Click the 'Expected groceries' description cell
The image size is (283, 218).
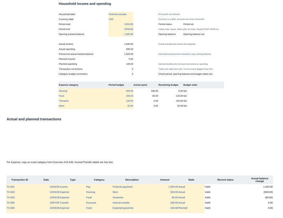point(123,208)
